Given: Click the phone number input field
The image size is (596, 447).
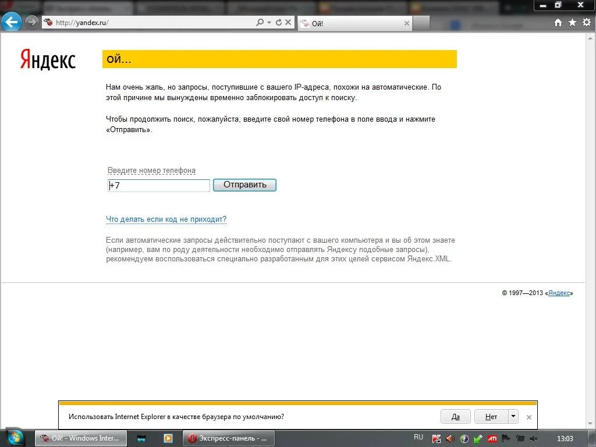Looking at the screenshot, I should click(159, 186).
